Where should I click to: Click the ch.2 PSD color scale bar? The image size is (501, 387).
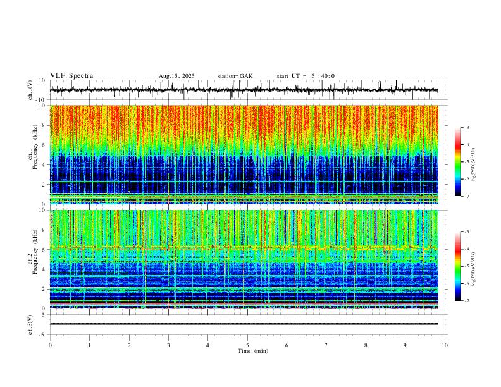[x=457, y=266]
